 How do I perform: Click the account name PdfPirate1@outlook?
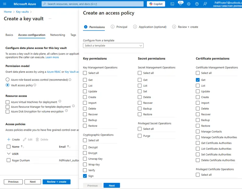(228, 3)
